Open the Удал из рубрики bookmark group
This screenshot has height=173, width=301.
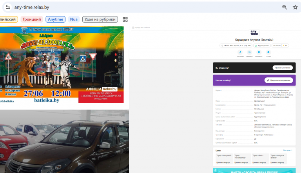pyautogui.click(x=100, y=19)
